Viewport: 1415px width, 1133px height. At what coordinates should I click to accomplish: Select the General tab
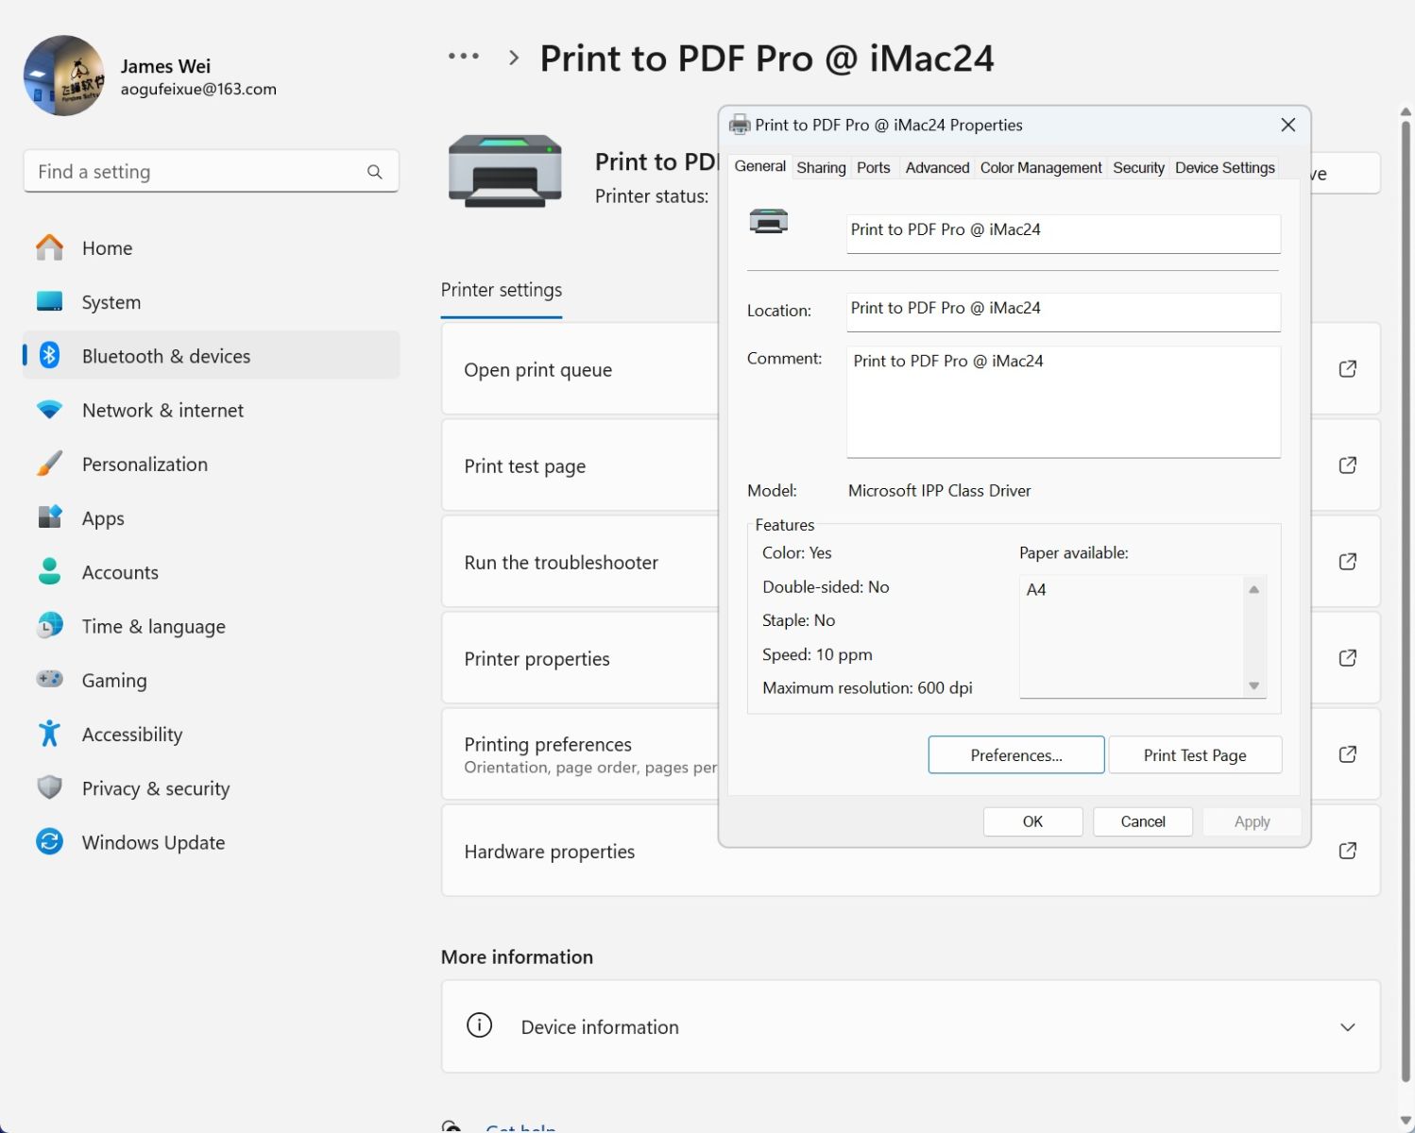pos(760,166)
